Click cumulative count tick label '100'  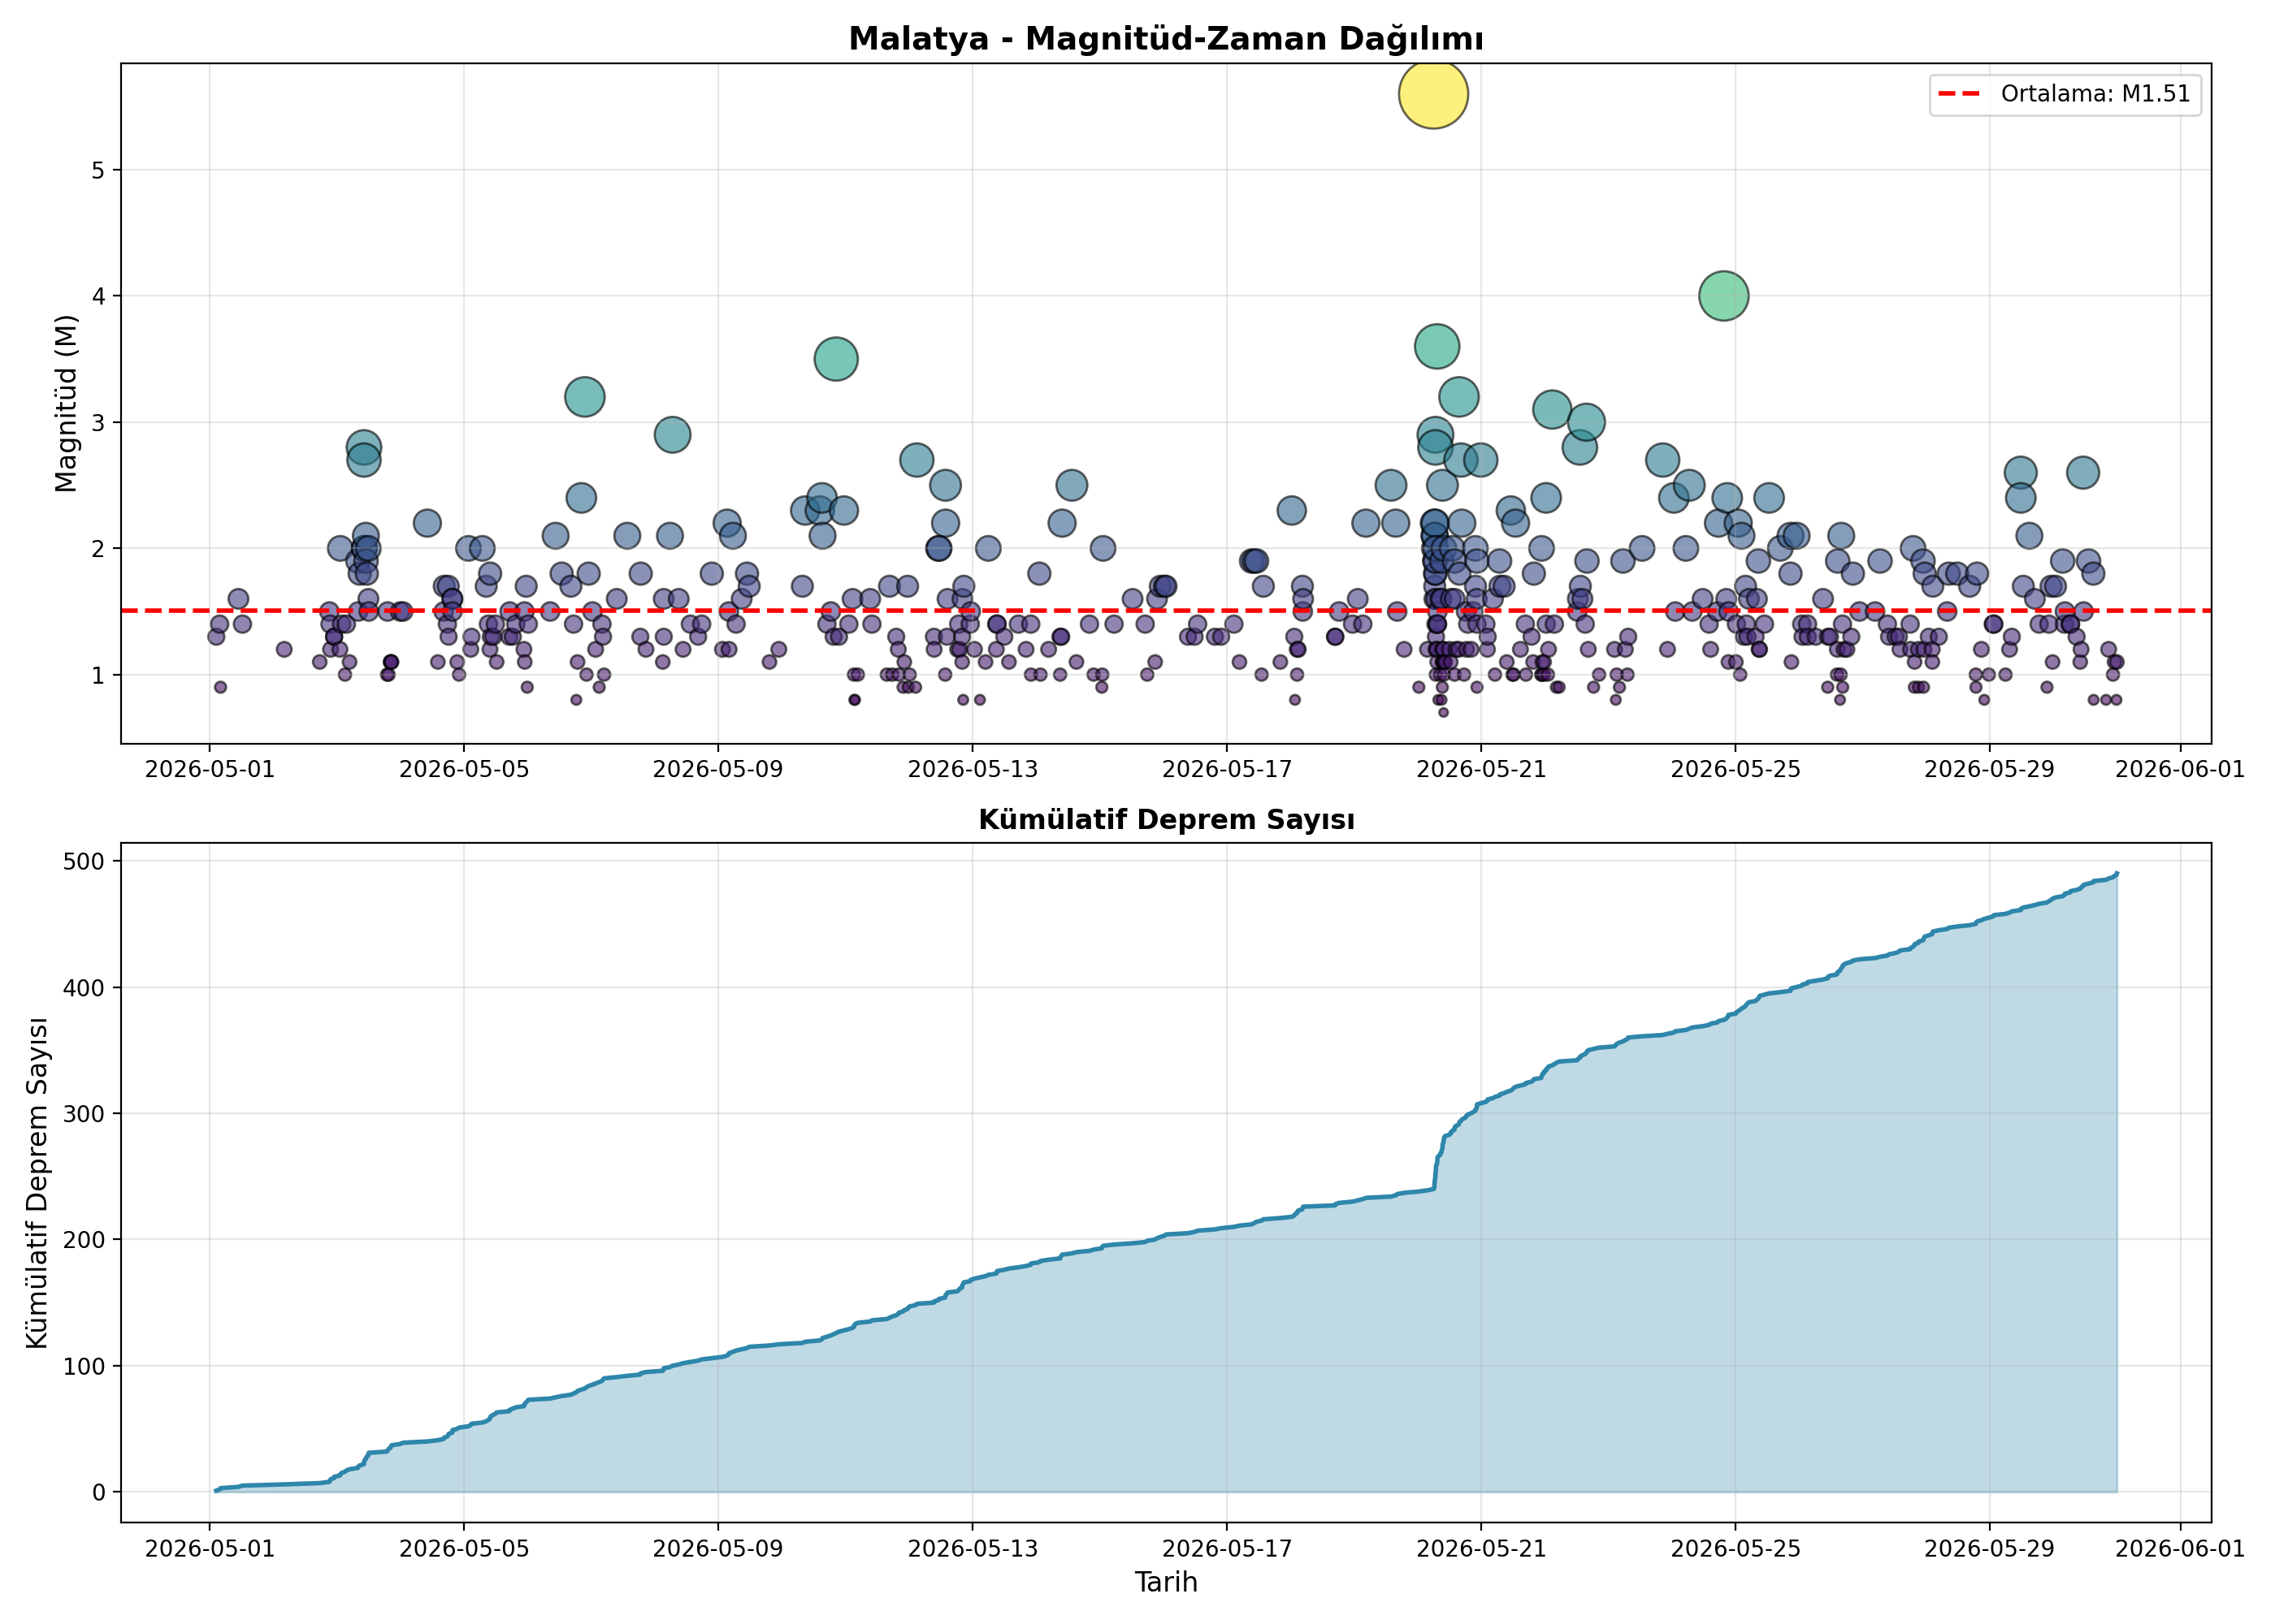[x=84, y=1366]
